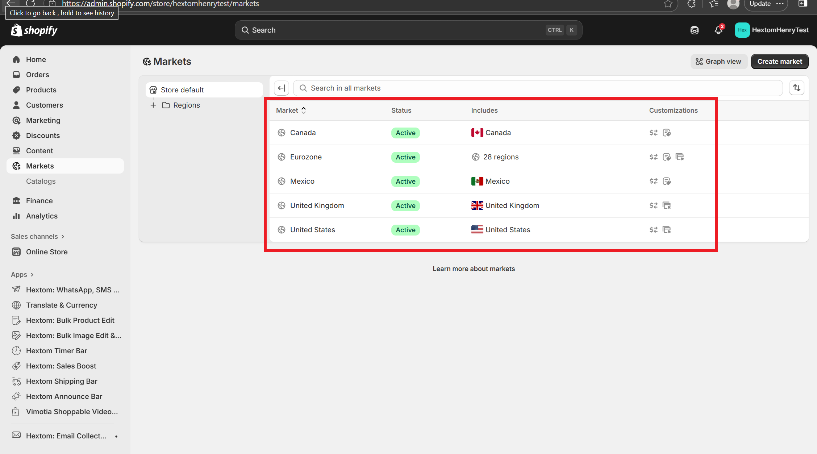This screenshot has width=817, height=454.
Task: Click the browser favorites star icon
Action: (668, 4)
